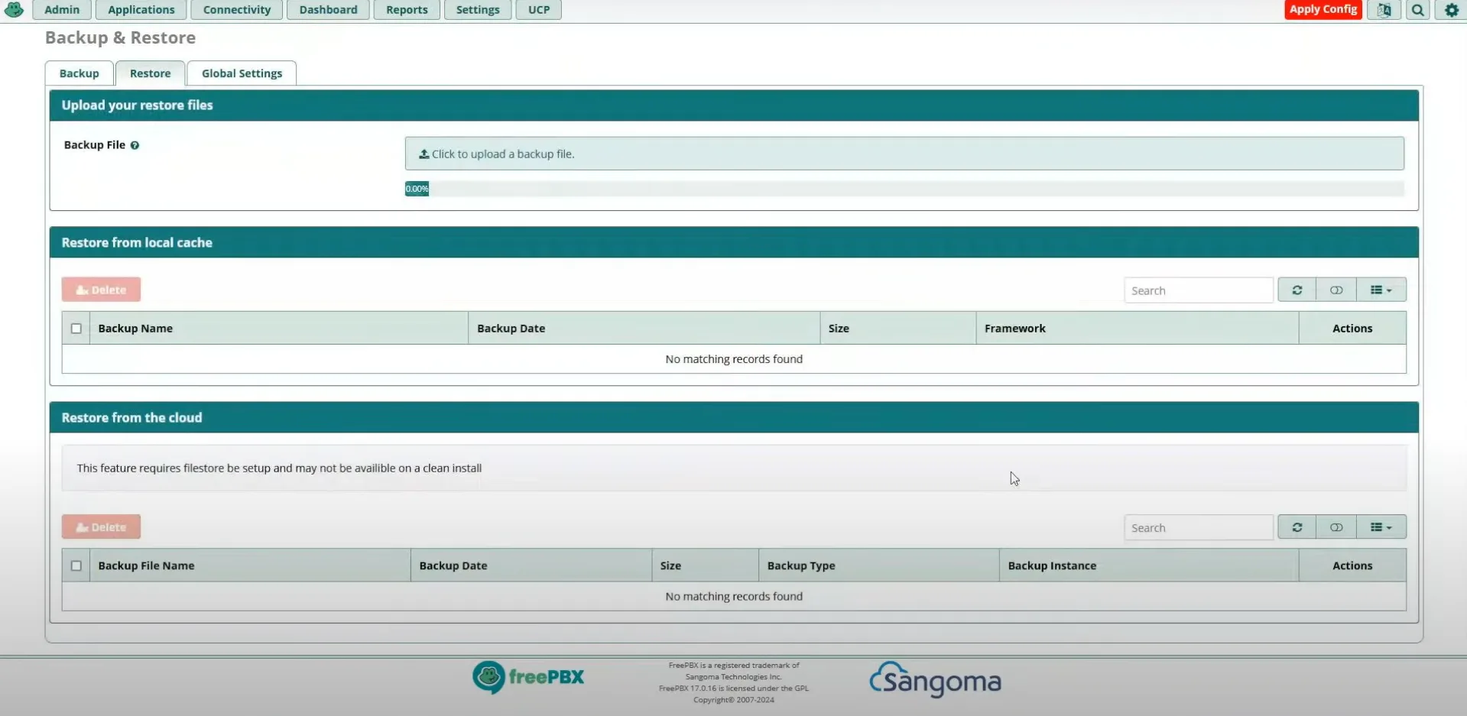Open the FreePBX settings gear
Image resolution: width=1467 pixels, height=716 pixels.
pos(1450,10)
